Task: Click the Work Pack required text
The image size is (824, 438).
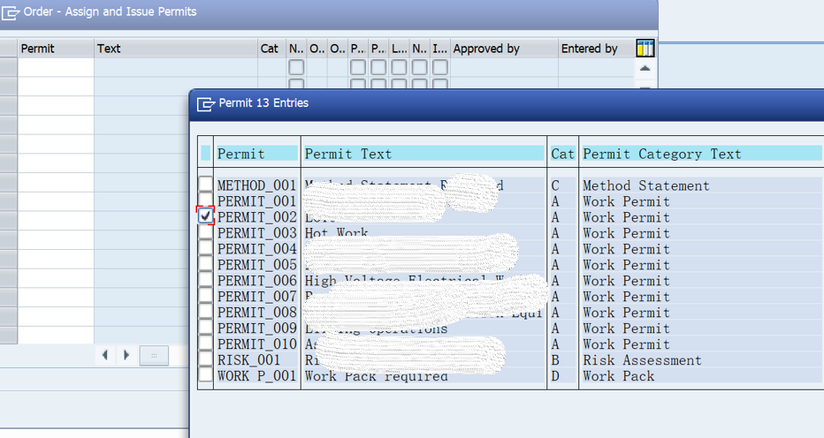Action: pyautogui.click(x=377, y=376)
